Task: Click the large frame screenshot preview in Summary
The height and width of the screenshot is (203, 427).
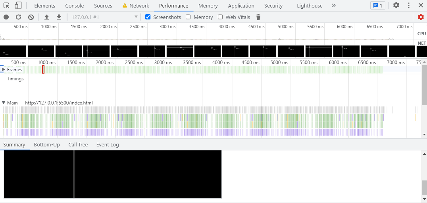Action: click(113, 174)
